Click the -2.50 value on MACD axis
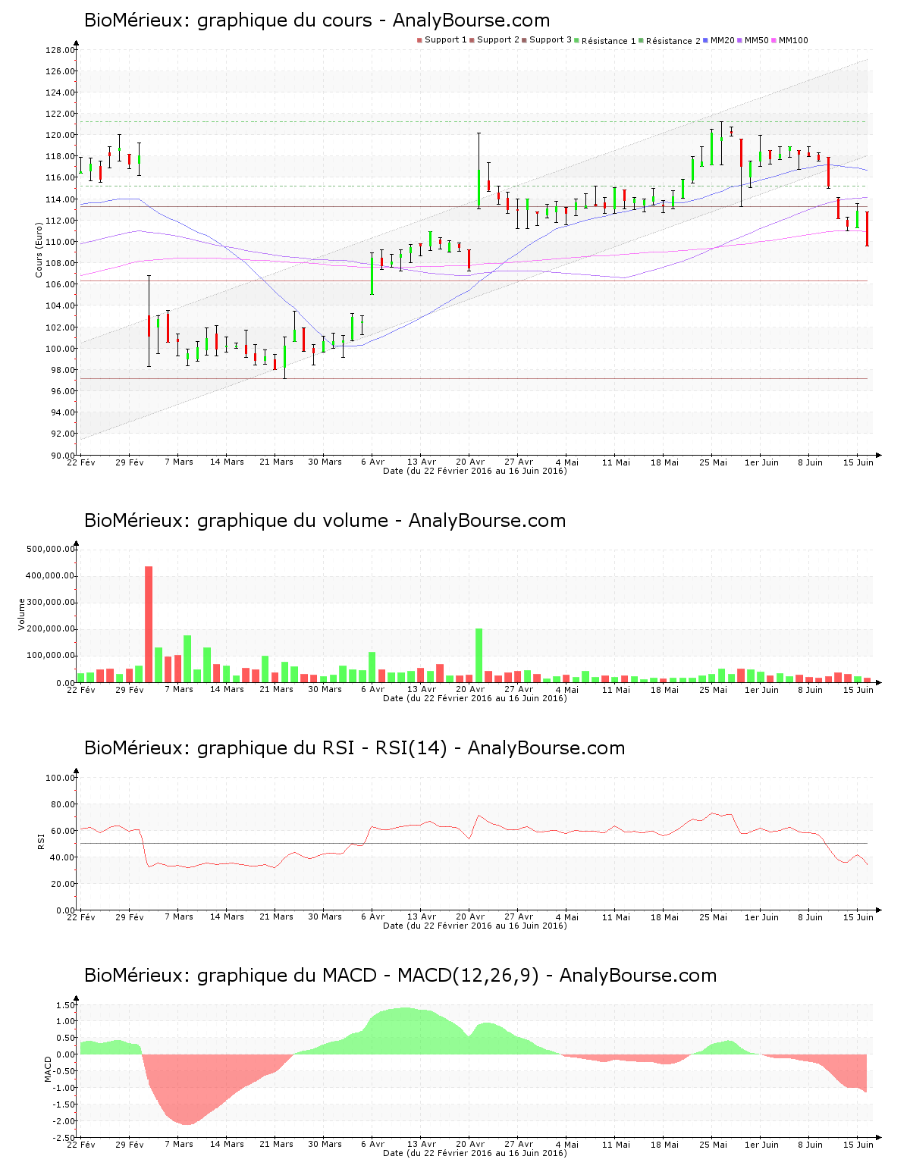910x1175 pixels. 64,1138
